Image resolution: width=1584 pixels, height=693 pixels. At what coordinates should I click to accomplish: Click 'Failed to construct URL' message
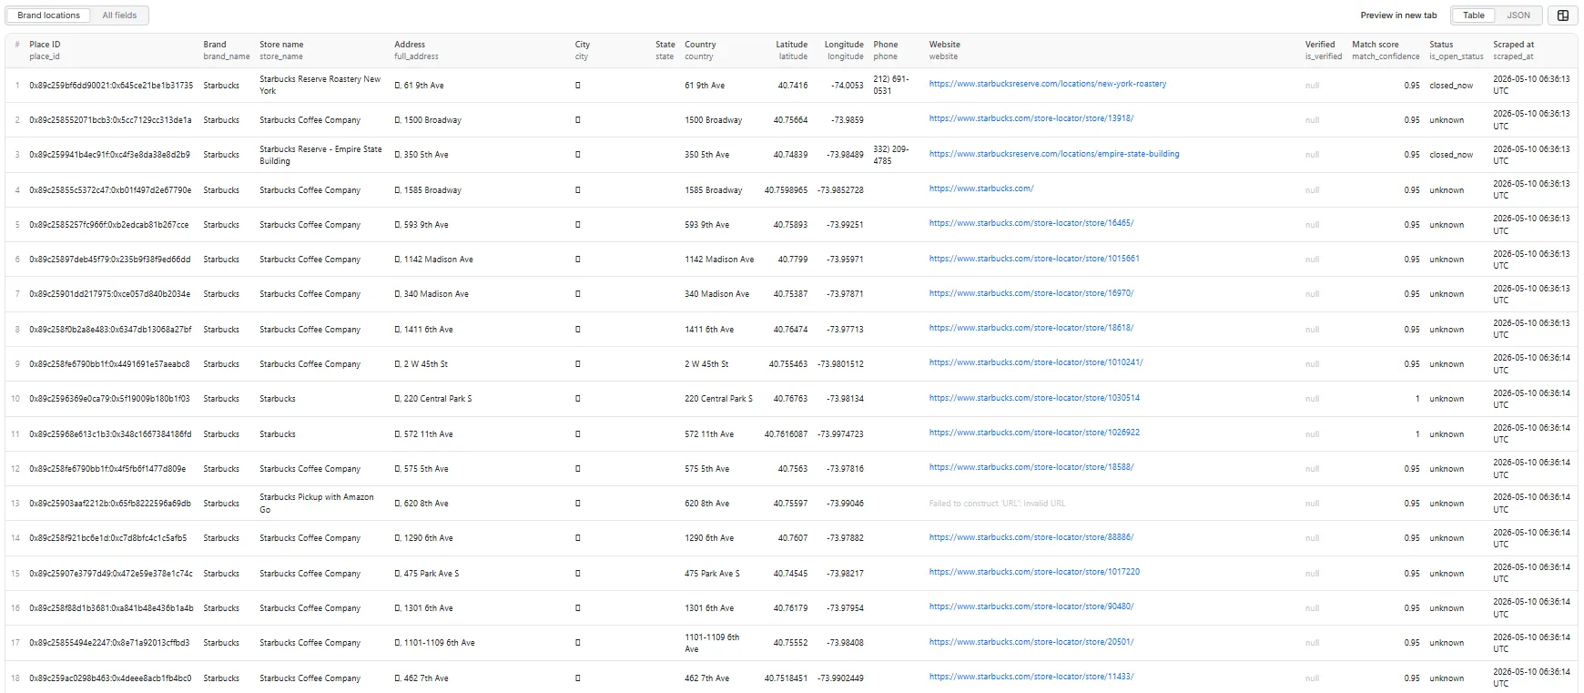[x=997, y=504]
